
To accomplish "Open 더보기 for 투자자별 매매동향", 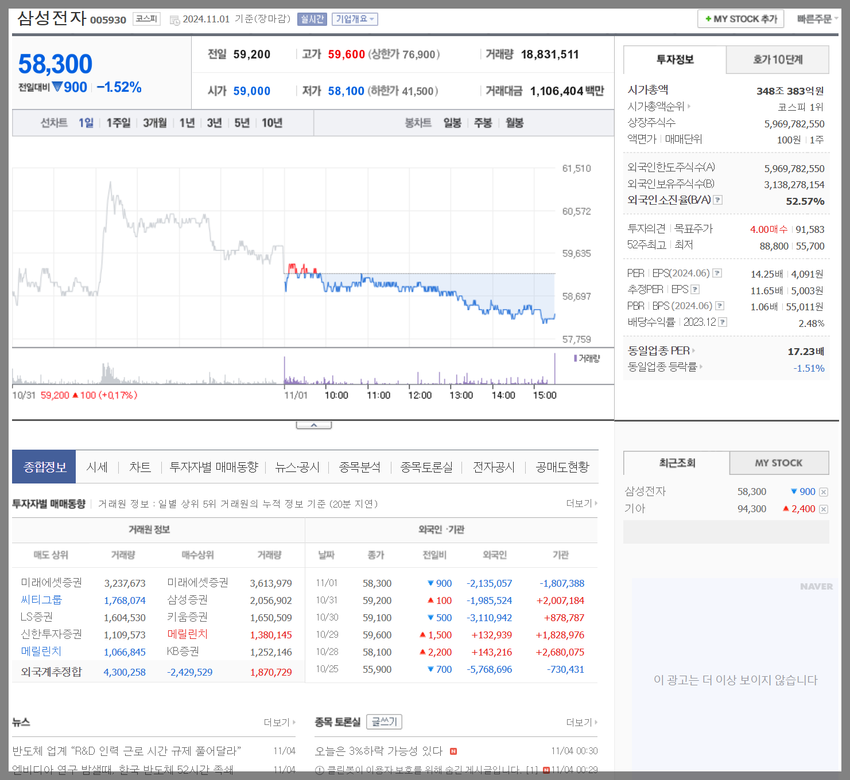I will click(x=581, y=503).
